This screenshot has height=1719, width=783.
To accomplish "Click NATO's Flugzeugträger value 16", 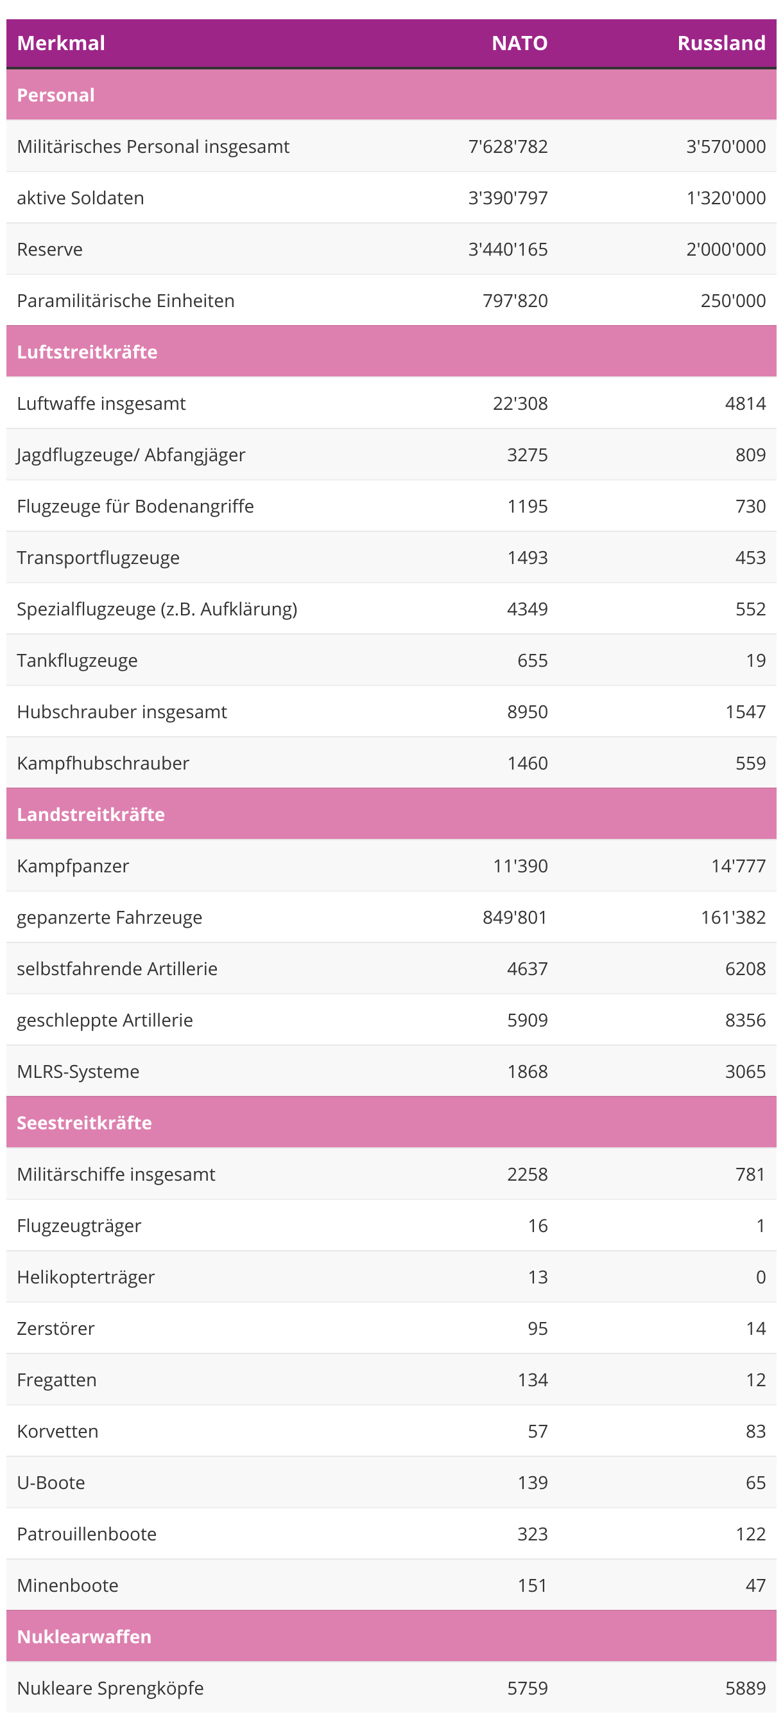I will click(x=538, y=1226).
